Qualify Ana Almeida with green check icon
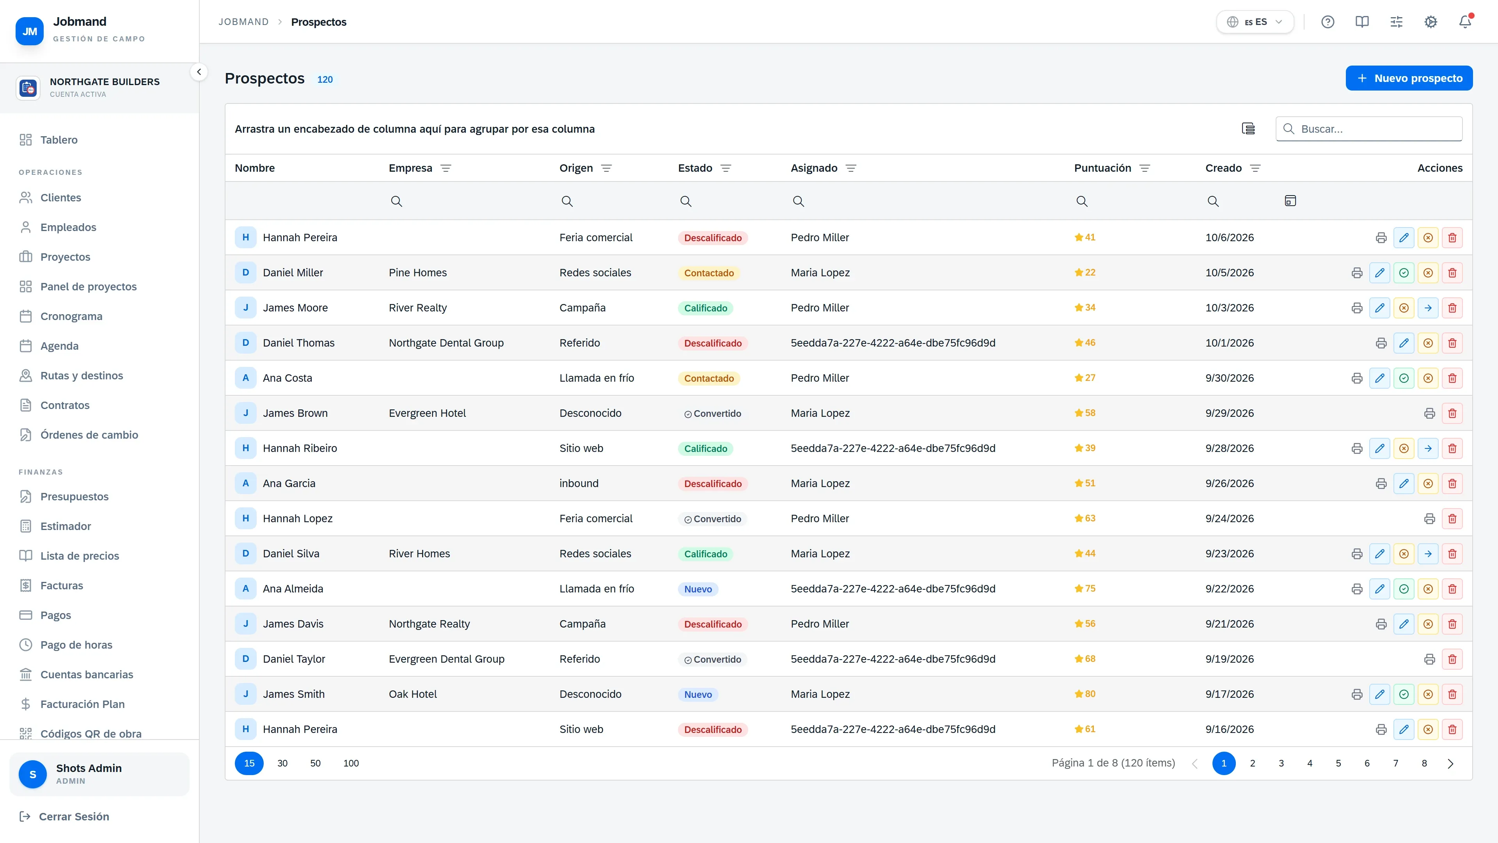1498x843 pixels. point(1404,589)
